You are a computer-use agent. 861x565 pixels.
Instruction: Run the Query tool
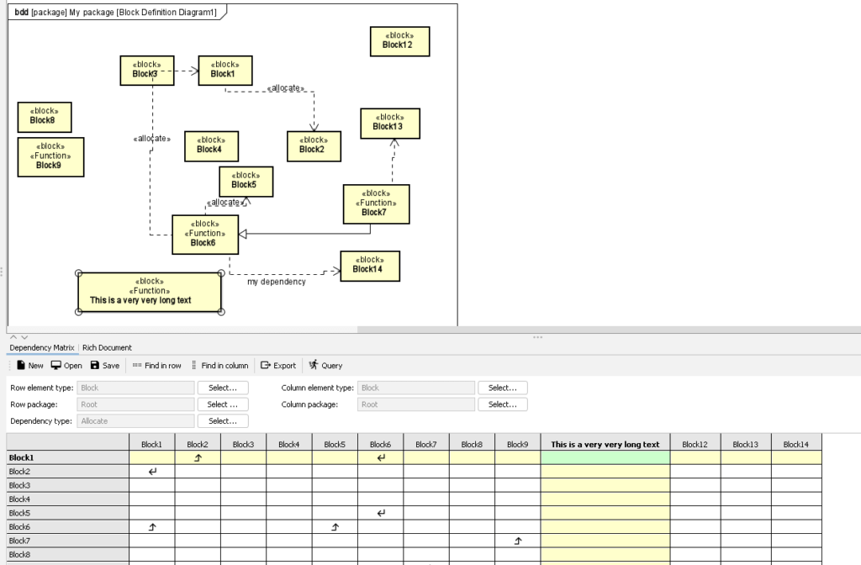326,365
